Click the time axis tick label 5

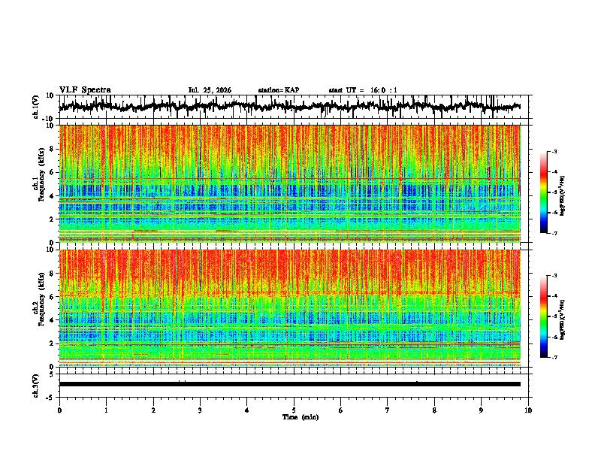(x=294, y=410)
